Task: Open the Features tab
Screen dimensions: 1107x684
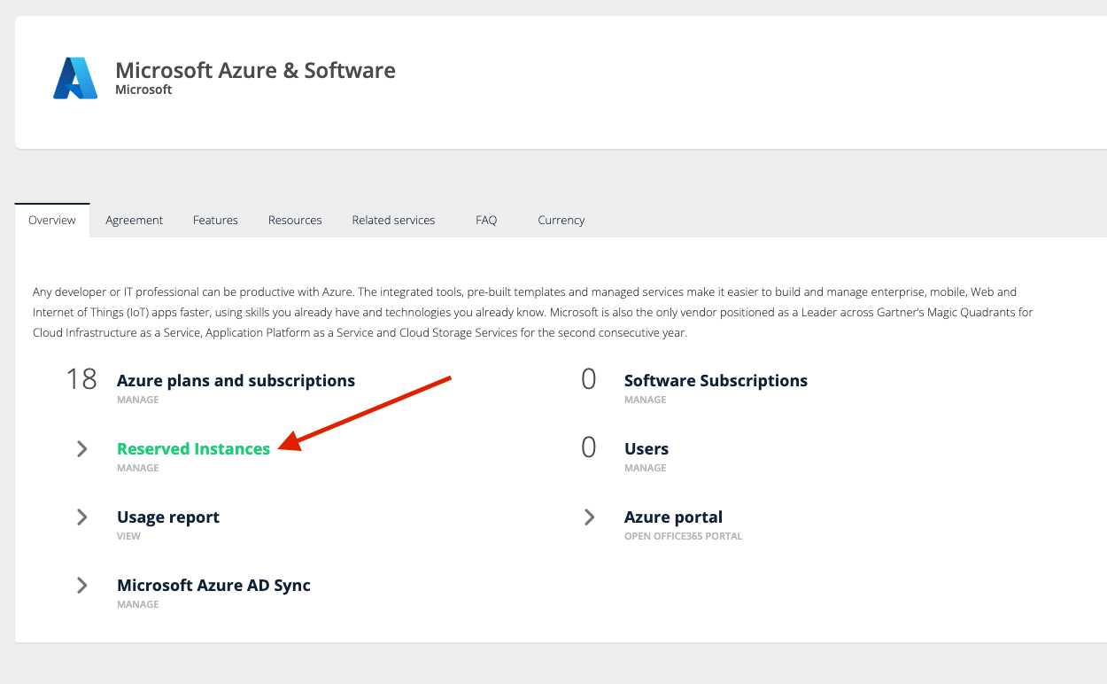Action: [215, 220]
